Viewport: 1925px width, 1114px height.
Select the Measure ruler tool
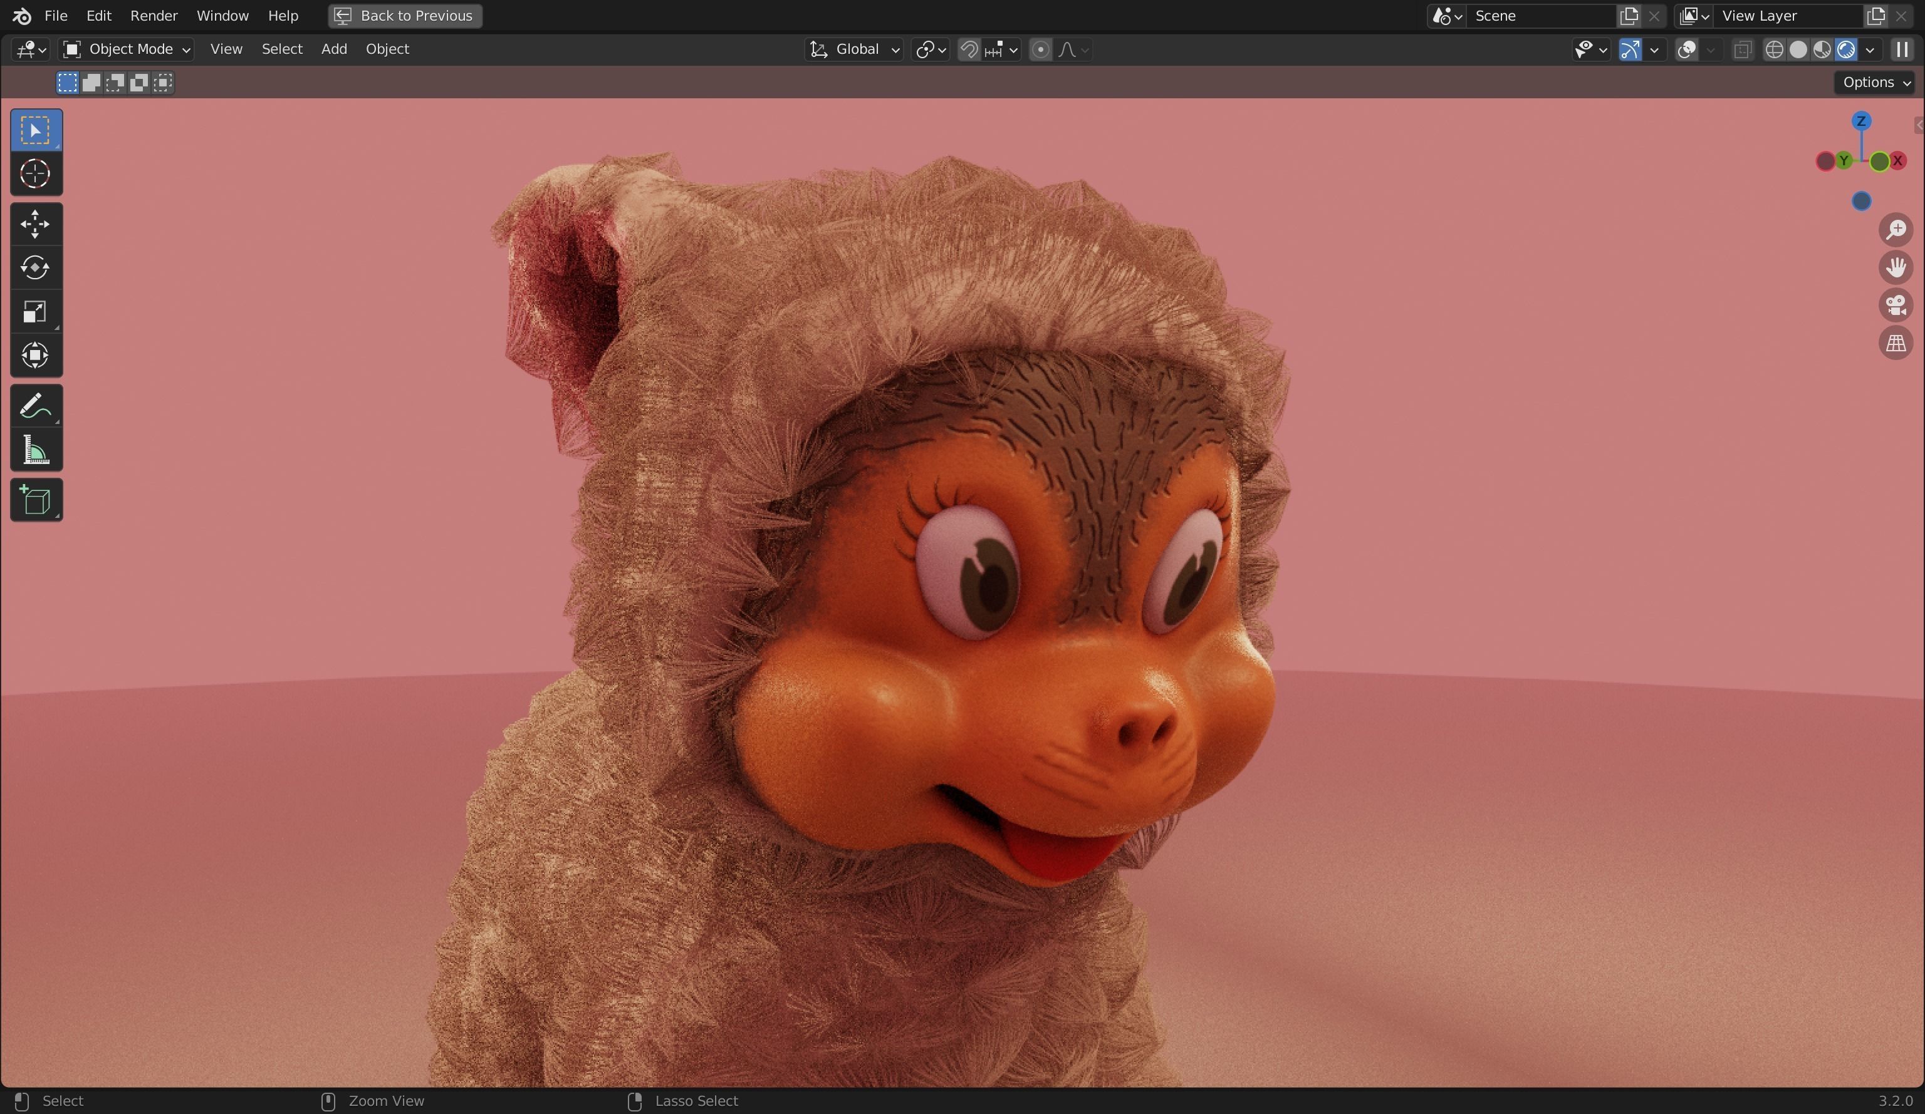pyautogui.click(x=35, y=450)
